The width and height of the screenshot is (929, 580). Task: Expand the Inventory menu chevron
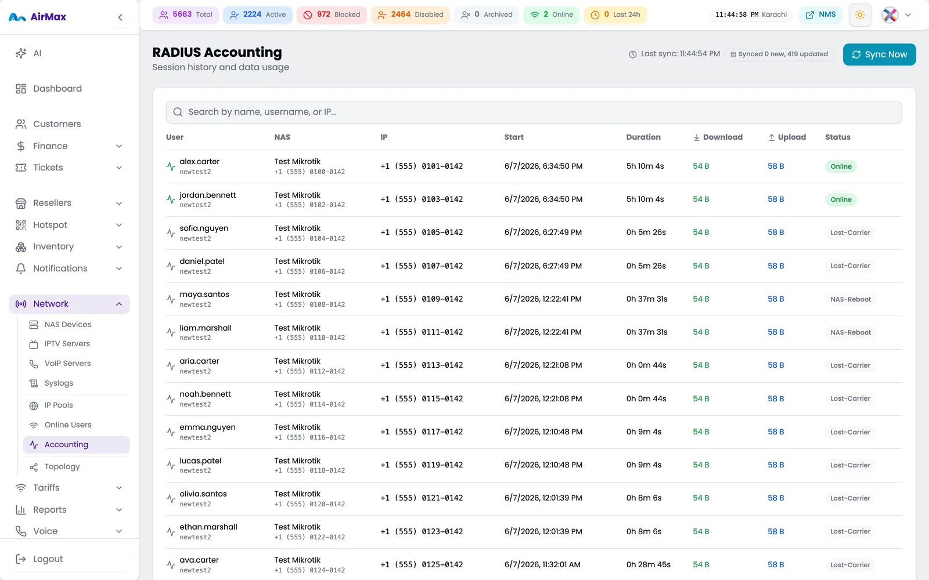click(119, 247)
